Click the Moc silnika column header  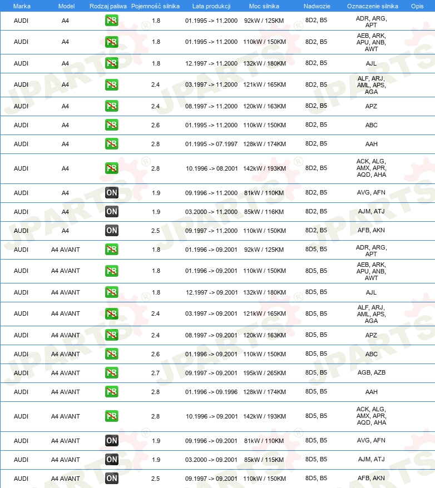[x=264, y=6]
